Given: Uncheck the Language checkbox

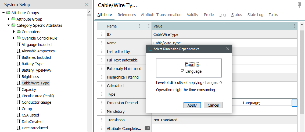Looking at the screenshot, I should [x=182, y=71].
